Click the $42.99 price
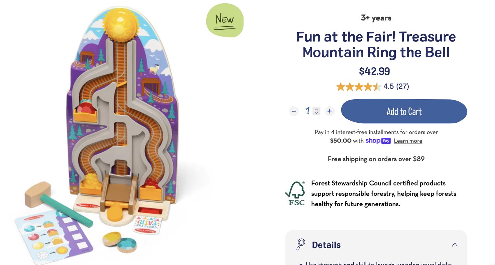Screen dimensions: 495x265 374,71
